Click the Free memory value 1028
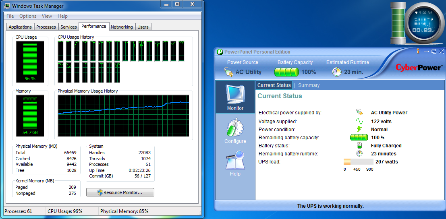 pyautogui.click(x=71, y=170)
